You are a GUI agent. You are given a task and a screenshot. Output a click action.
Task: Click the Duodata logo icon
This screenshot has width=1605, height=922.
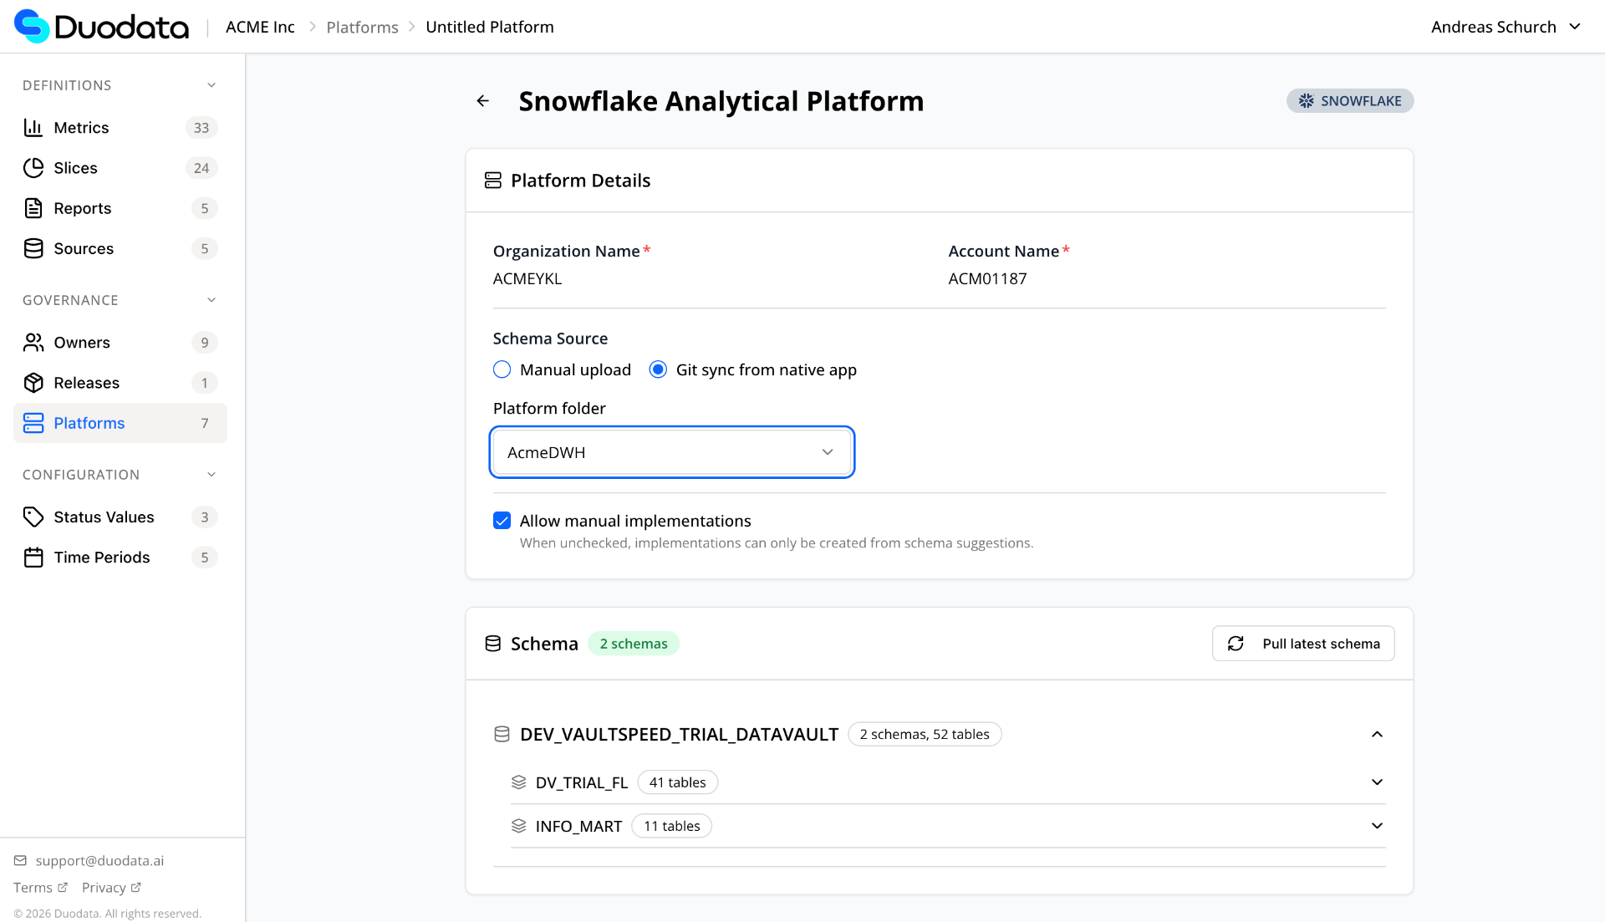(32, 26)
